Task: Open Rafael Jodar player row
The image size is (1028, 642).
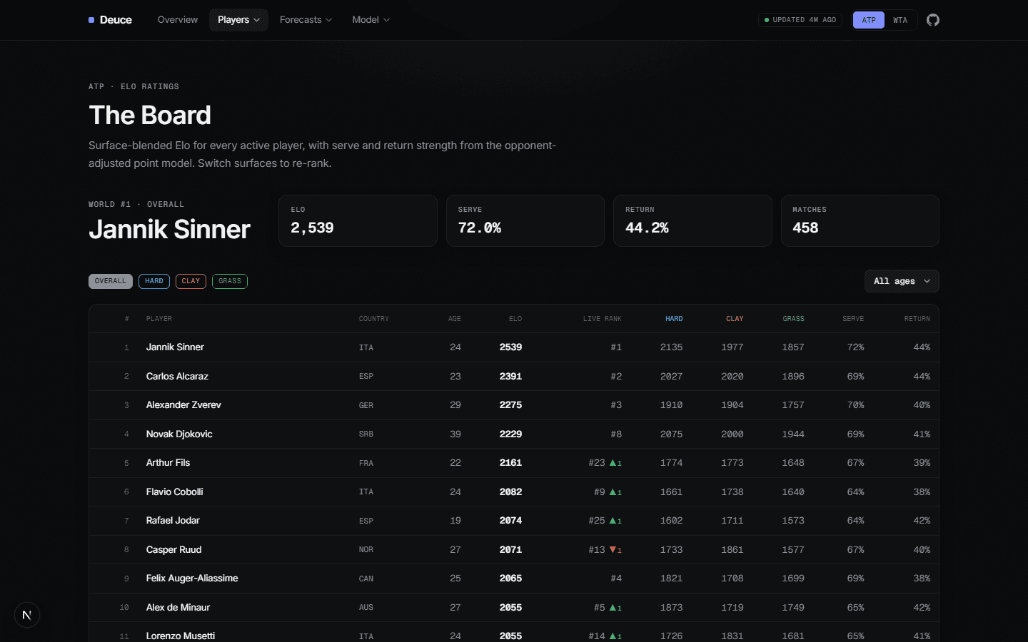Action: (x=514, y=521)
